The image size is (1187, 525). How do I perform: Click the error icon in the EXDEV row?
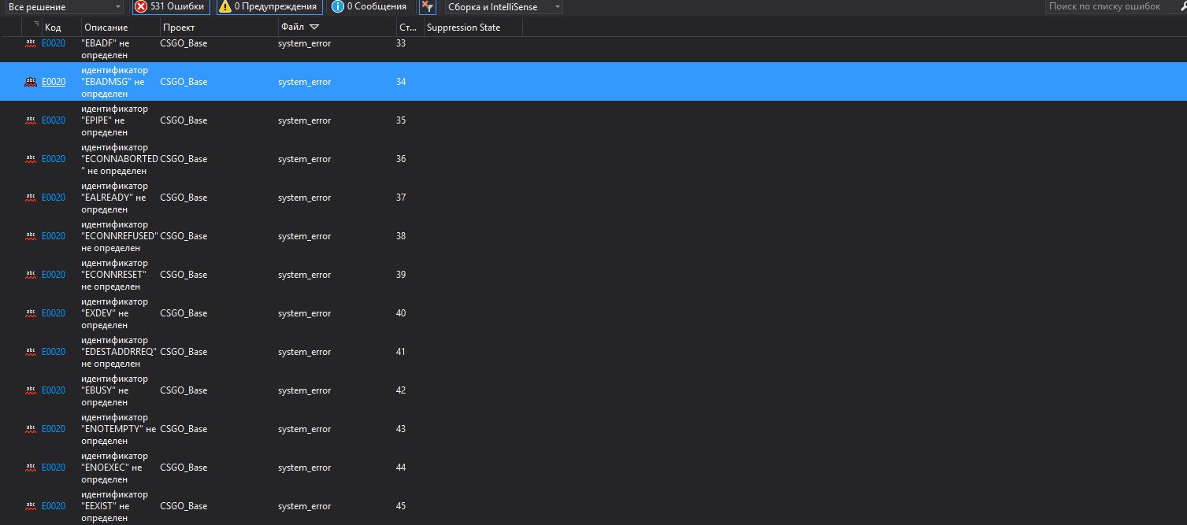pyautogui.click(x=32, y=313)
